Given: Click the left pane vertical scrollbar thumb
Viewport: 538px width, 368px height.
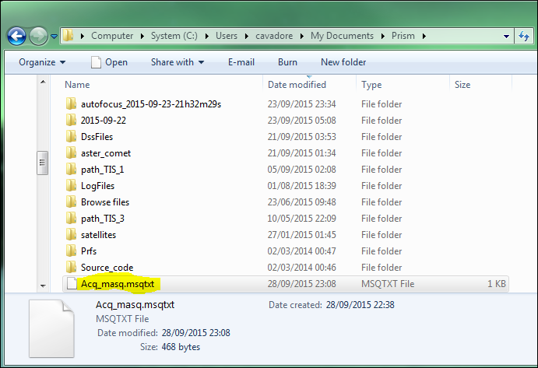Looking at the screenshot, I should coord(43,163).
